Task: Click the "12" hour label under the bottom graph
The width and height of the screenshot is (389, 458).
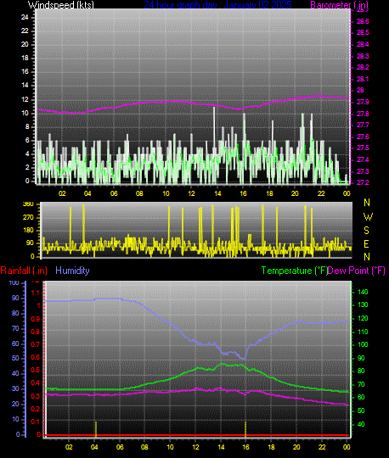Action: point(195,447)
